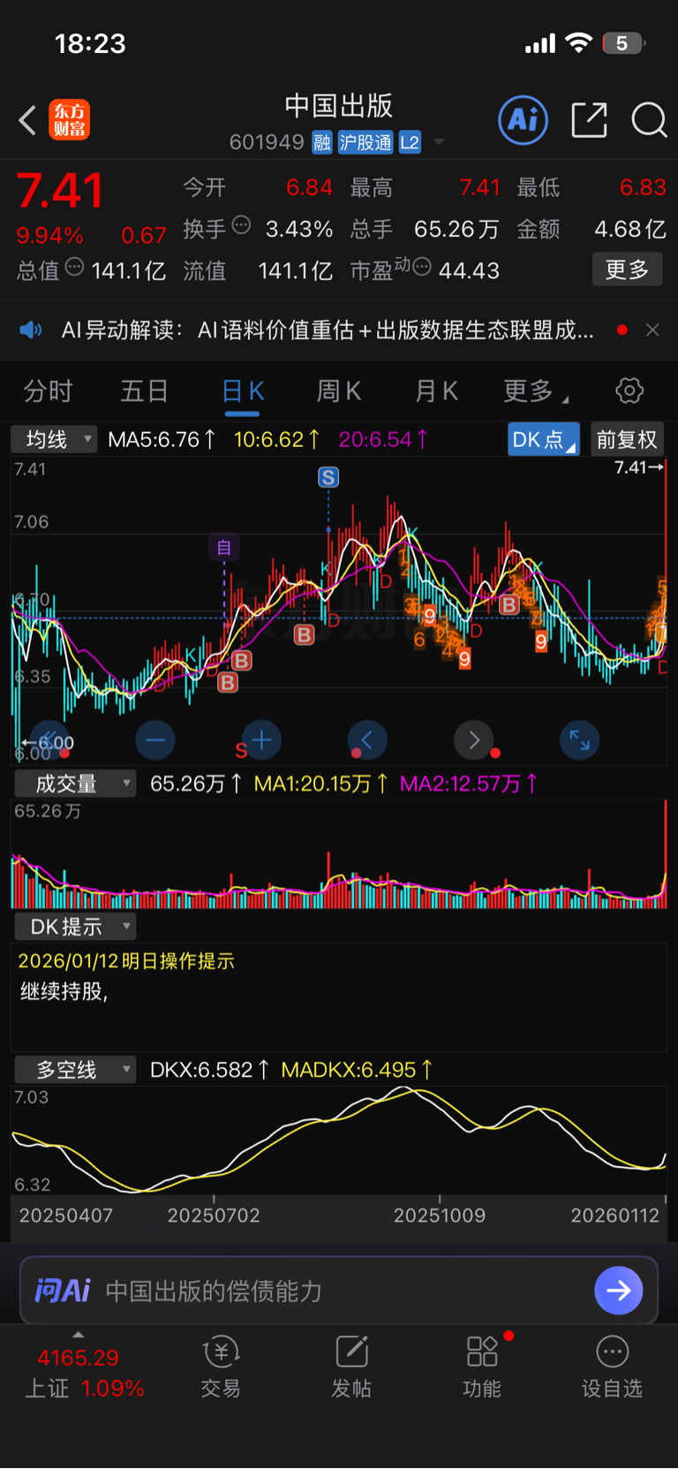The image size is (678, 1469).
Task: Switch to 五日 tab
Action: tap(144, 391)
